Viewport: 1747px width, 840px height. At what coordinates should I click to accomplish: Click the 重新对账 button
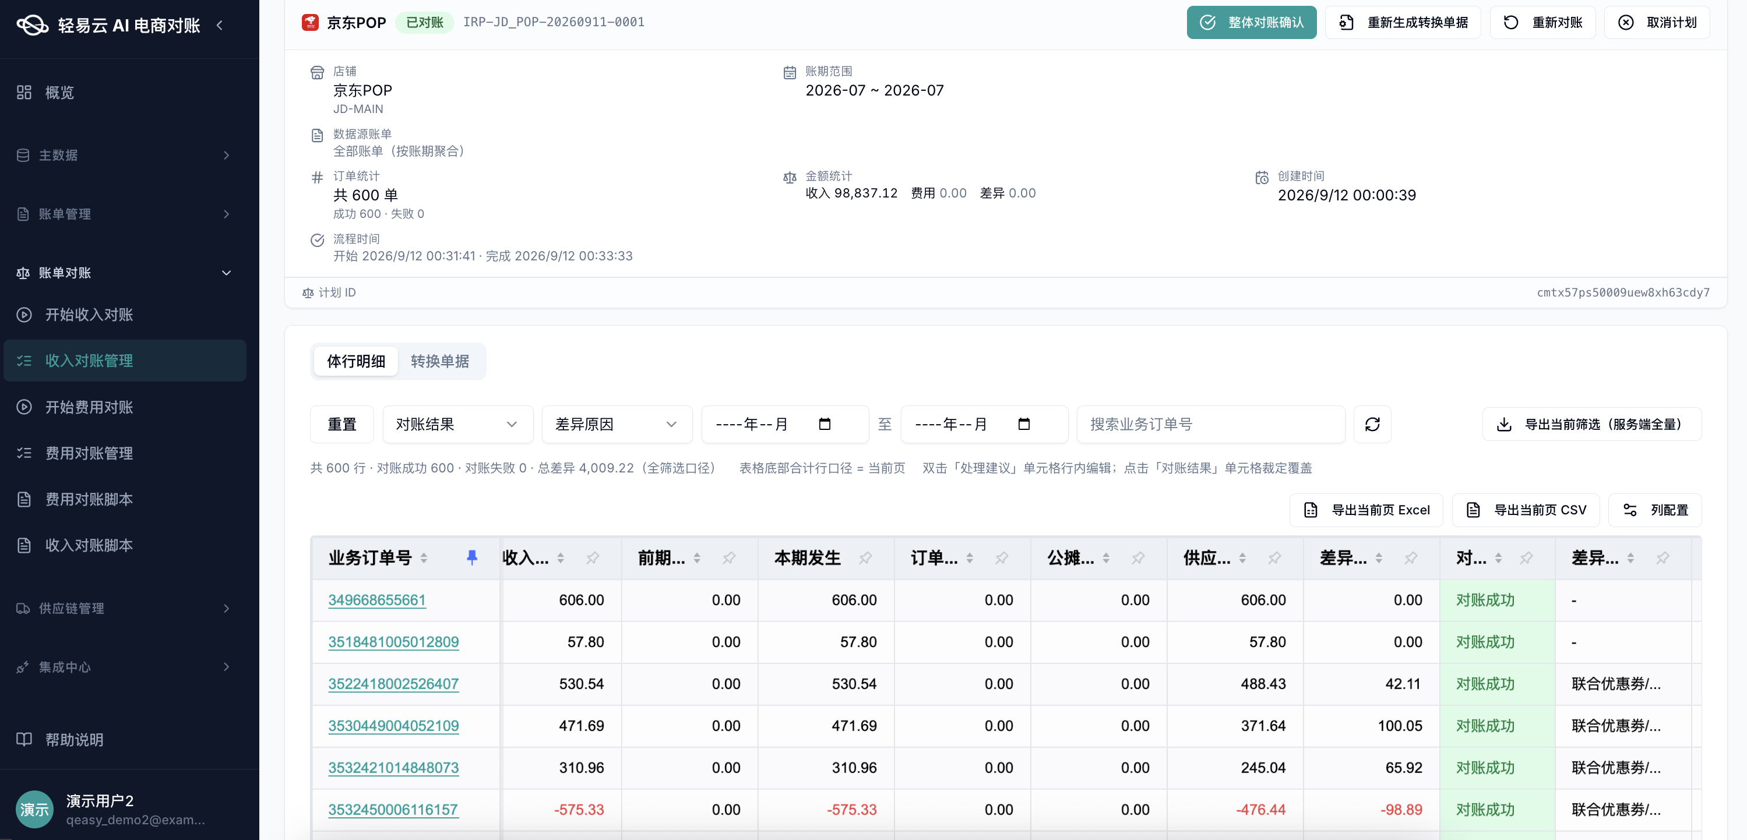1542,22
